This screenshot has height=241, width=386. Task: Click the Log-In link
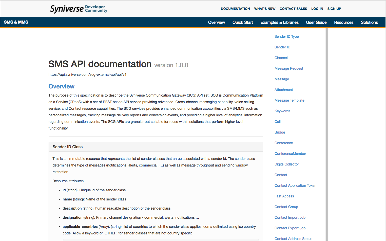(x=317, y=9)
